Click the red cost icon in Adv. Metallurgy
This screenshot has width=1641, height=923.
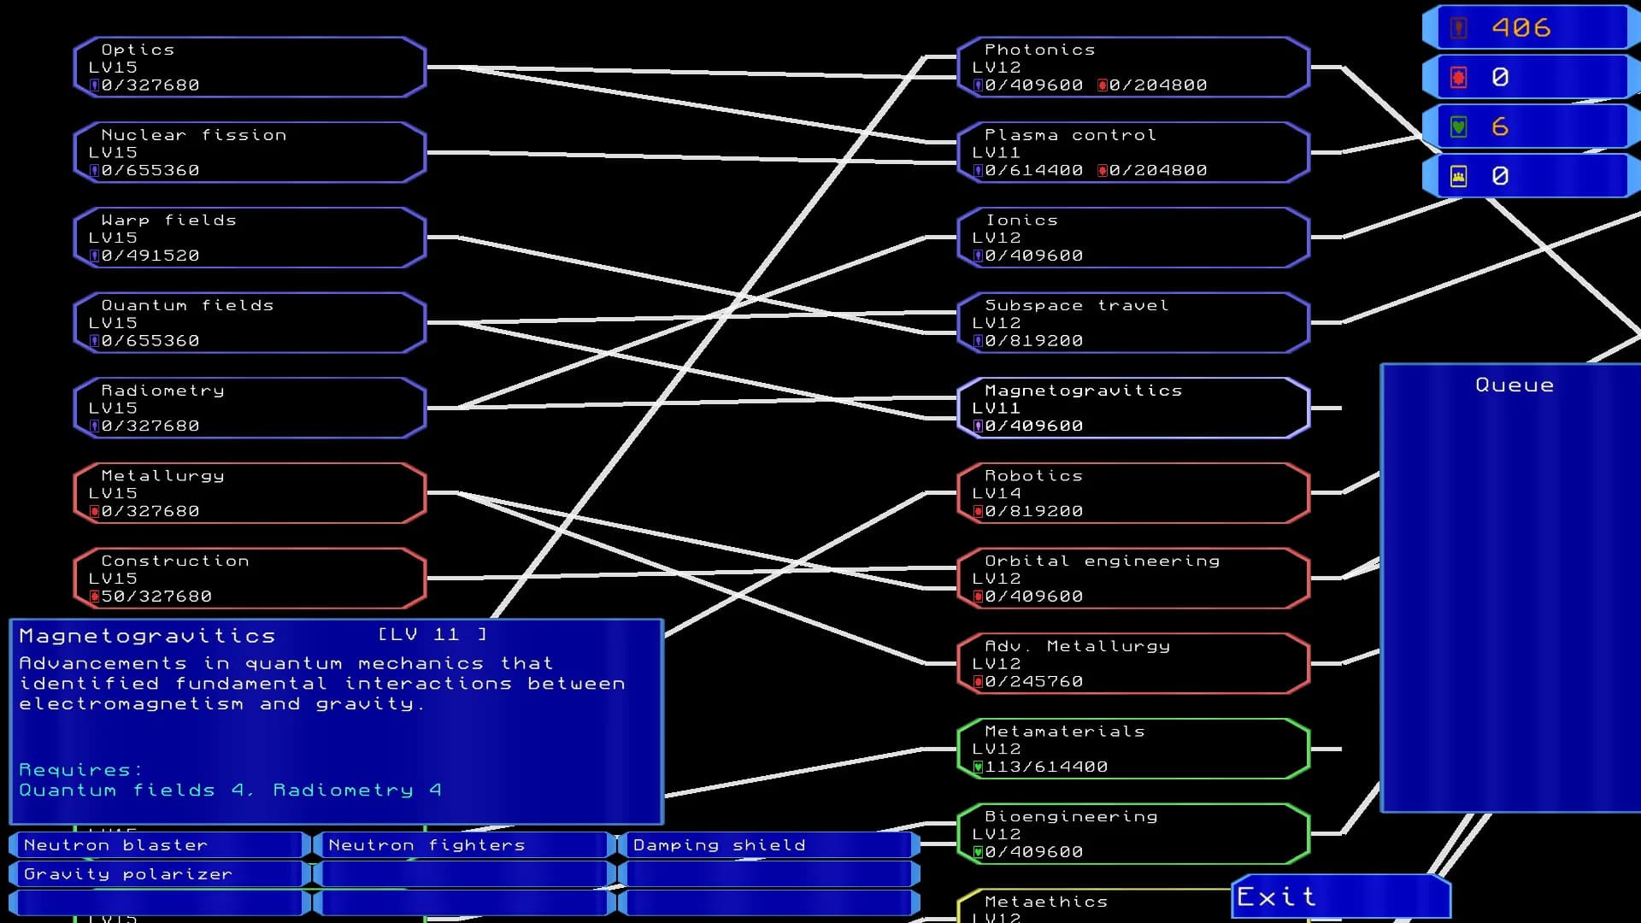pos(978,682)
